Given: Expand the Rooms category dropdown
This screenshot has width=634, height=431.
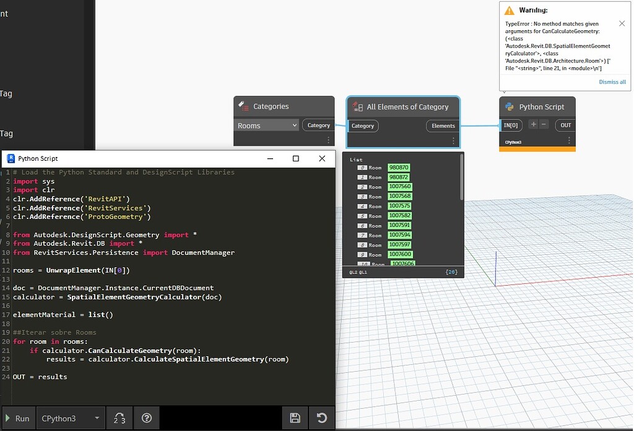Looking at the screenshot, I should point(267,126).
